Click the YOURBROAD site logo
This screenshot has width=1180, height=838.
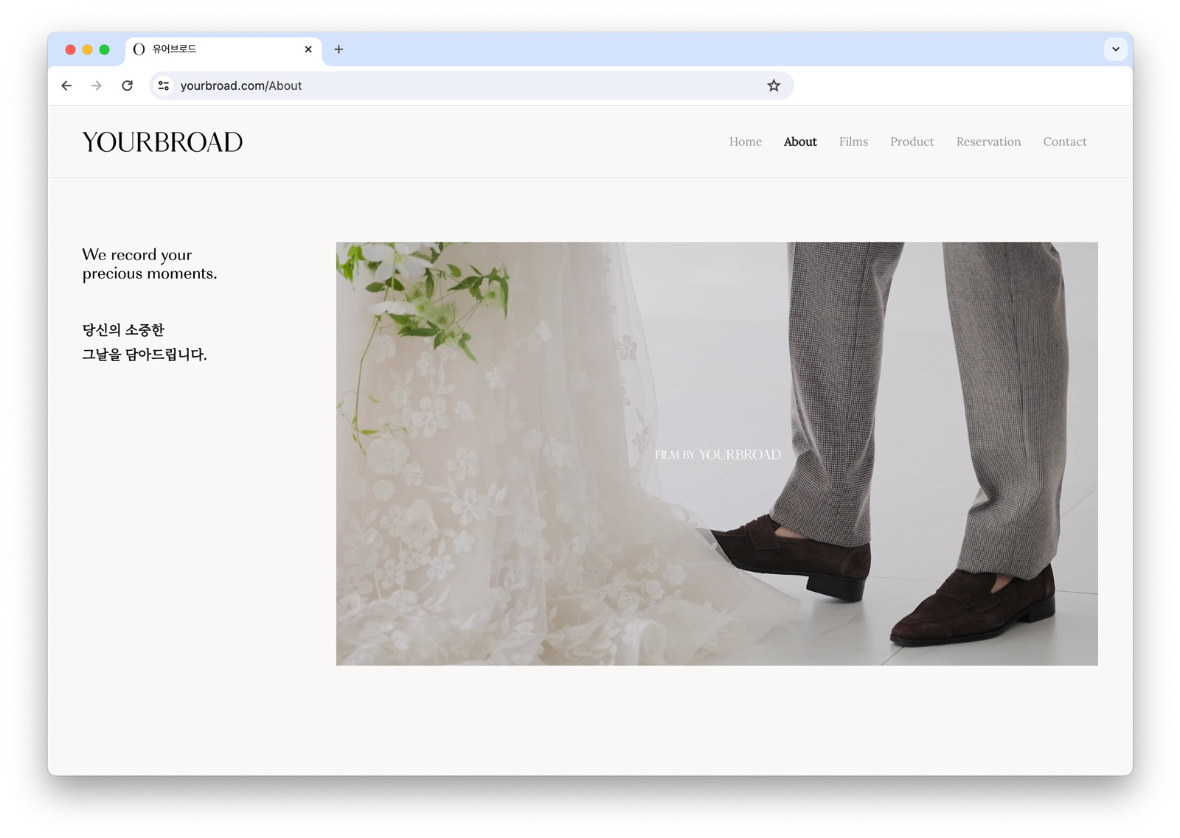pyautogui.click(x=162, y=142)
